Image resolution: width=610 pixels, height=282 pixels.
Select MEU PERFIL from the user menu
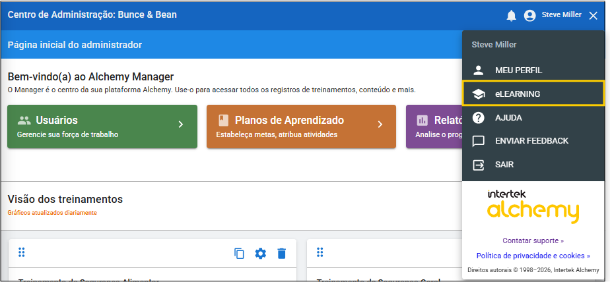point(518,70)
